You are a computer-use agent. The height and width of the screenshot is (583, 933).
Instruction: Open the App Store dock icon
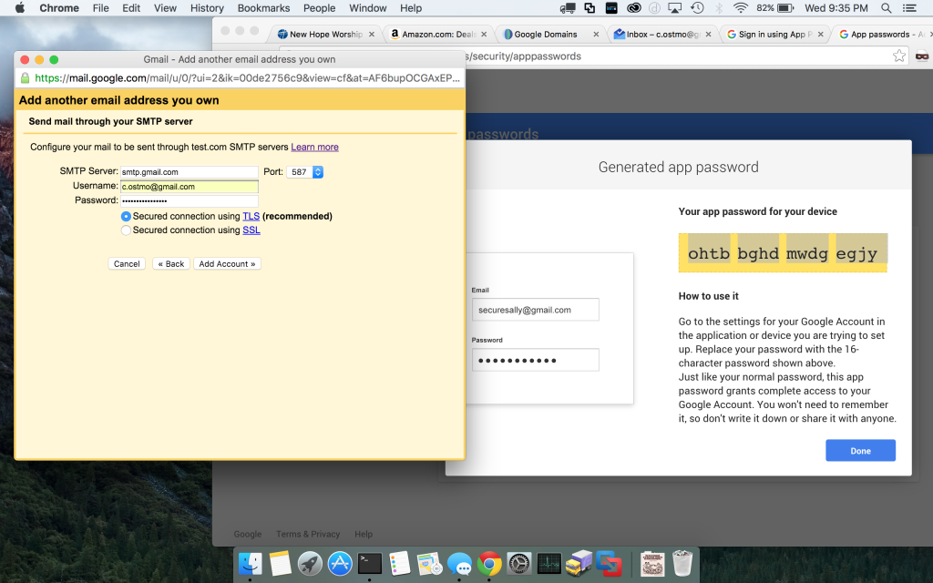click(340, 563)
